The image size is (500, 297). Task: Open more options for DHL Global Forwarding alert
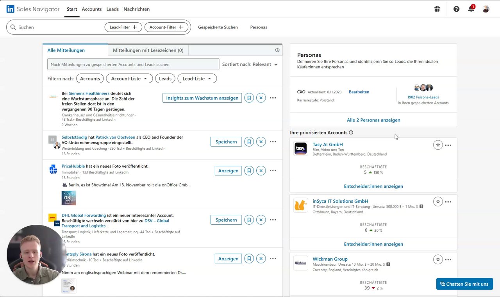pos(273,220)
